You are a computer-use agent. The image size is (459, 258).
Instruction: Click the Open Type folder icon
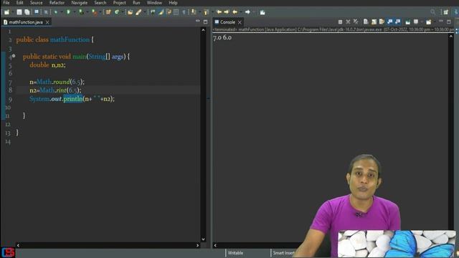[x=131, y=12]
